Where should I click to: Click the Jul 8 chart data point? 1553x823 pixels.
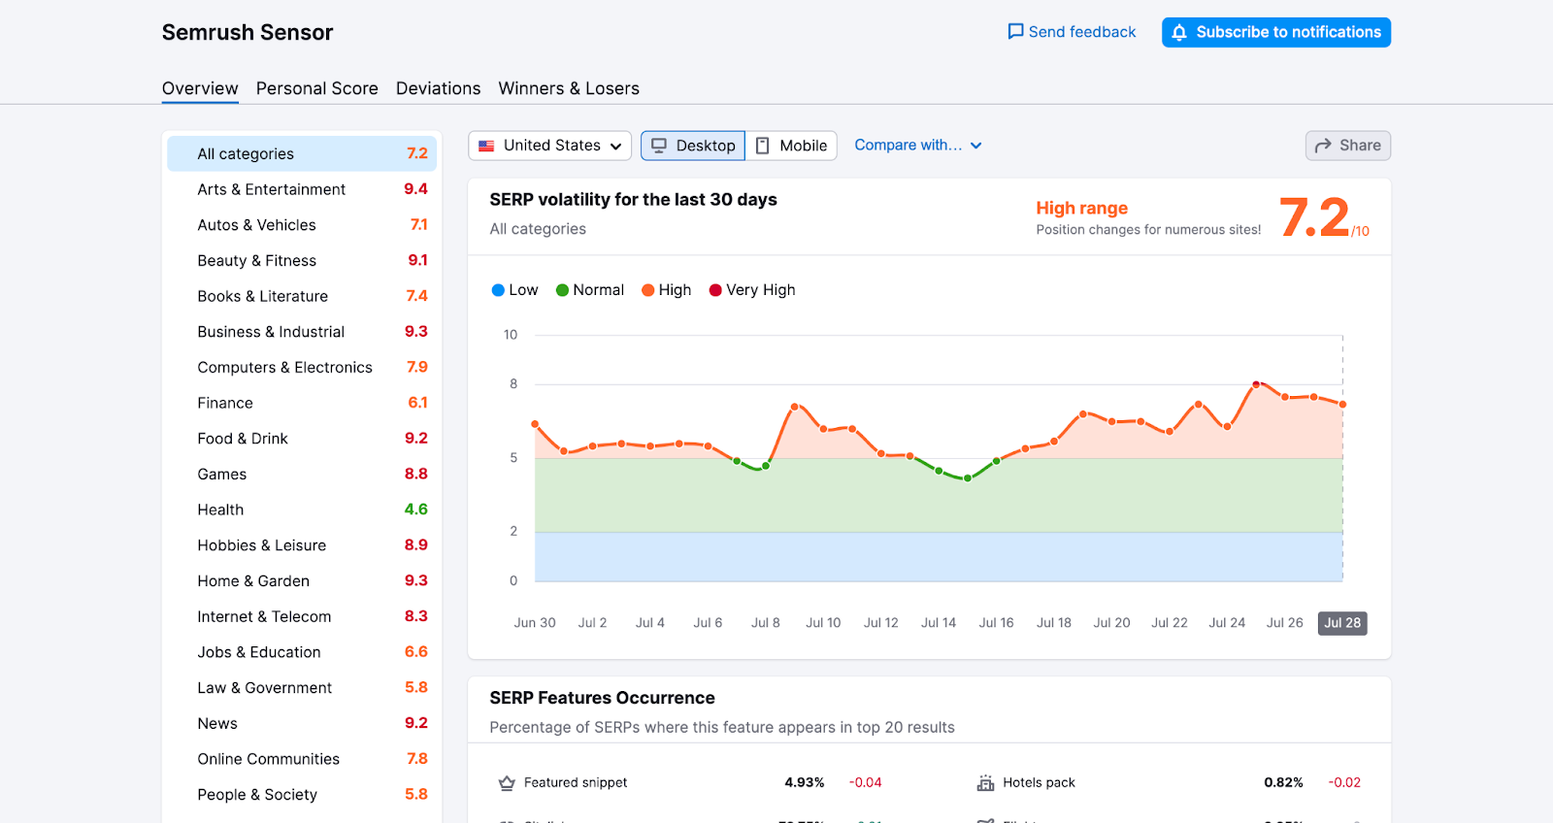pos(766,467)
